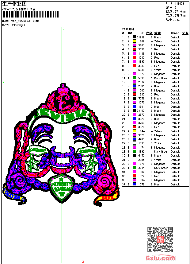Click stitch count 4453 in row 30
Image resolution: width=190 pixels, height=264 pixels.
tap(141, 156)
